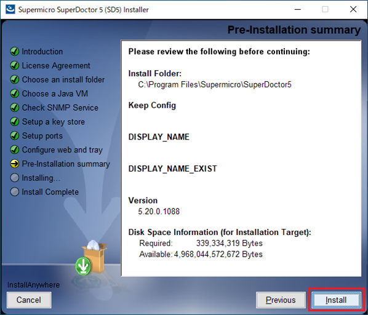This screenshot has width=368, height=315.
Task: Select the Pre-Installation summary step label
Action: pos(66,164)
